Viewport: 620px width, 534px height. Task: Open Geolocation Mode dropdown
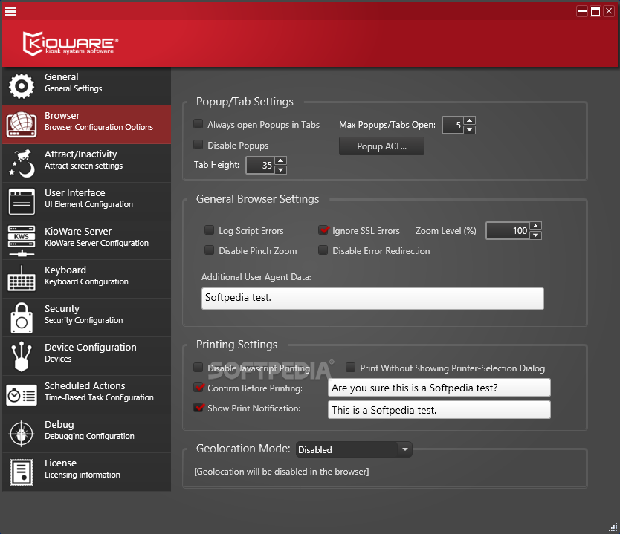354,449
